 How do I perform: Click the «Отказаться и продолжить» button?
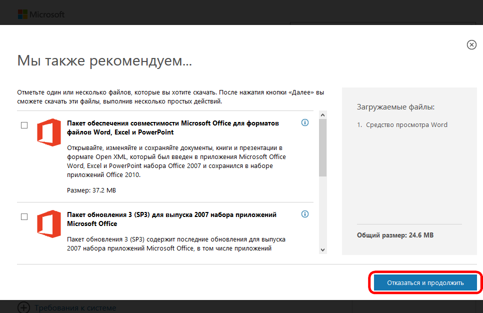click(425, 282)
